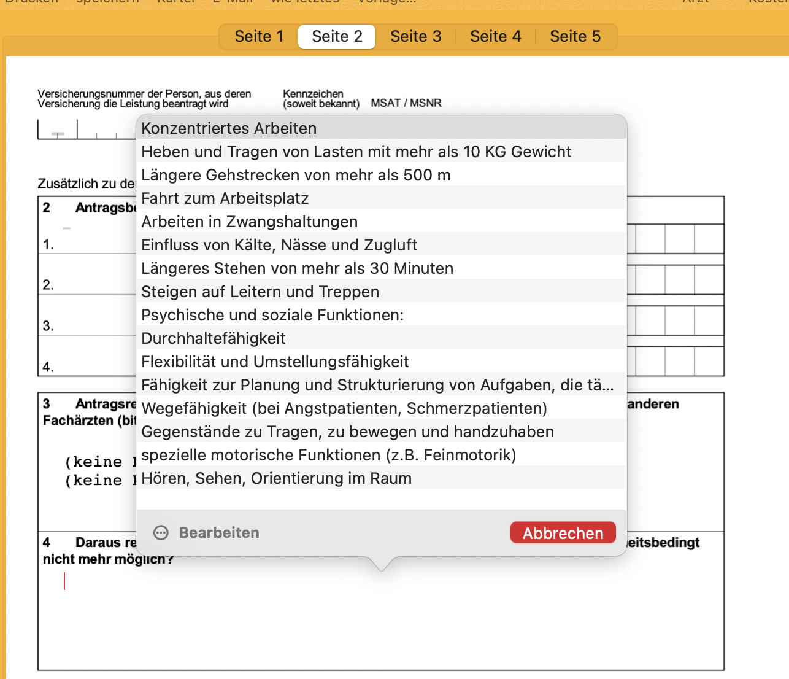Open the Seite 4 tab
Image resolution: width=789 pixels, height=679 pixels.
496,37
